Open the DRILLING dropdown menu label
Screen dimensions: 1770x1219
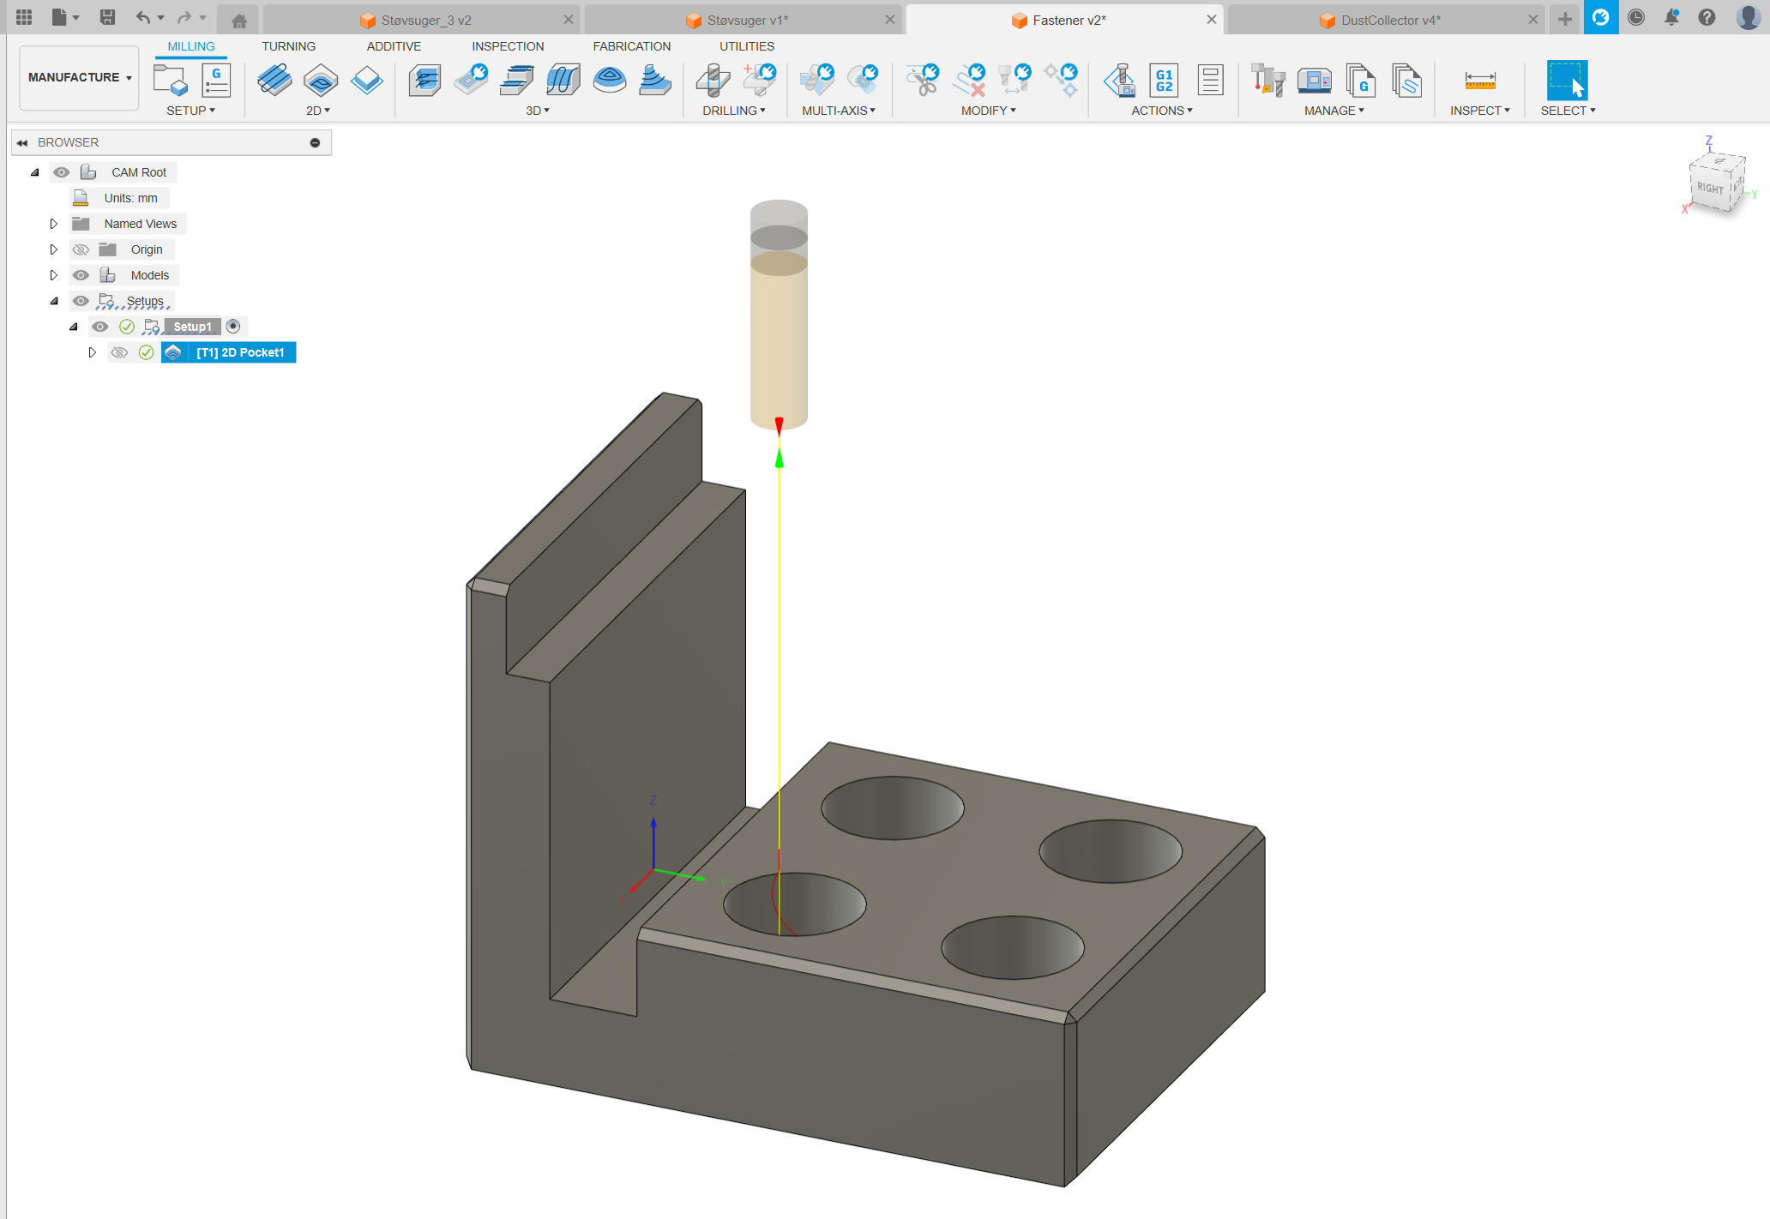[x=733, y=111]
